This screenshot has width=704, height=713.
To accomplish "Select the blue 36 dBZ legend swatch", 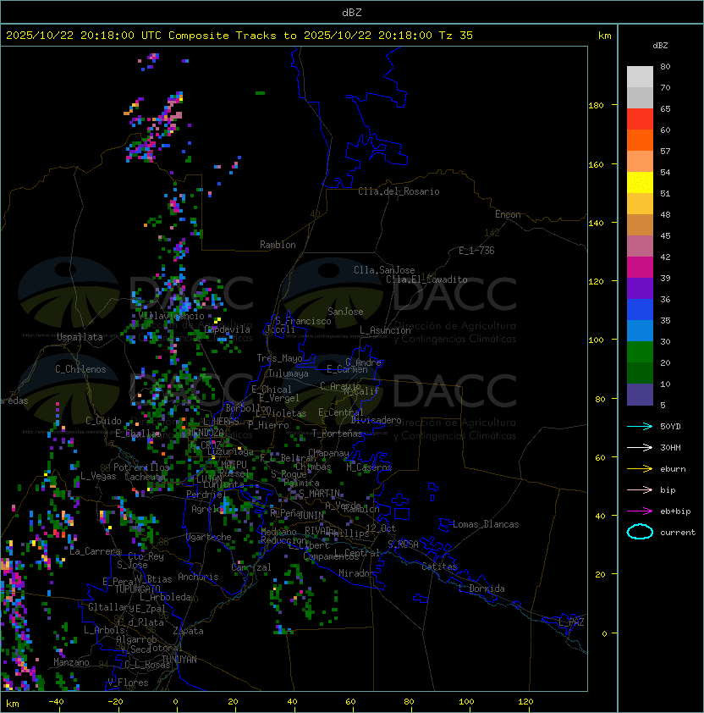I will pos(640,310).
